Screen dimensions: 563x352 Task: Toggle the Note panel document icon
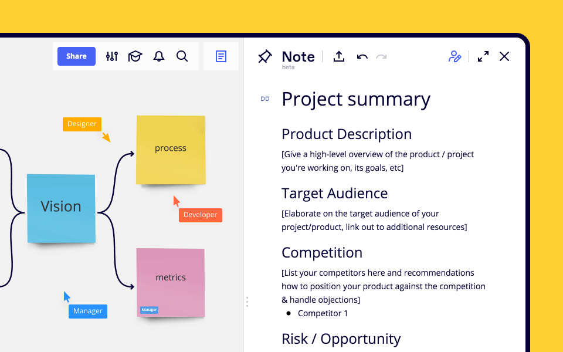[221, 56]
